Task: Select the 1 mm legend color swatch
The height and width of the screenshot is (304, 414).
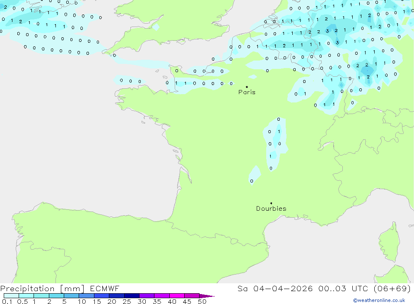Action: pos(41,296)
